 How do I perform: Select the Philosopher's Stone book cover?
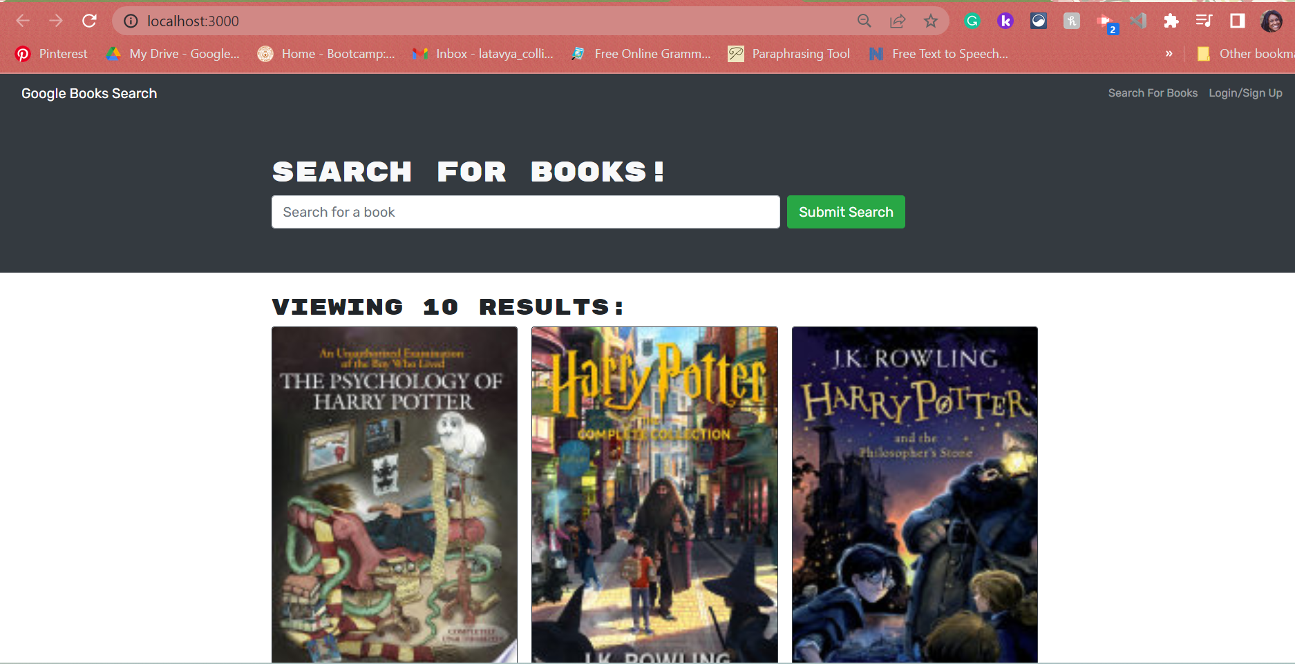click(915, 494)
